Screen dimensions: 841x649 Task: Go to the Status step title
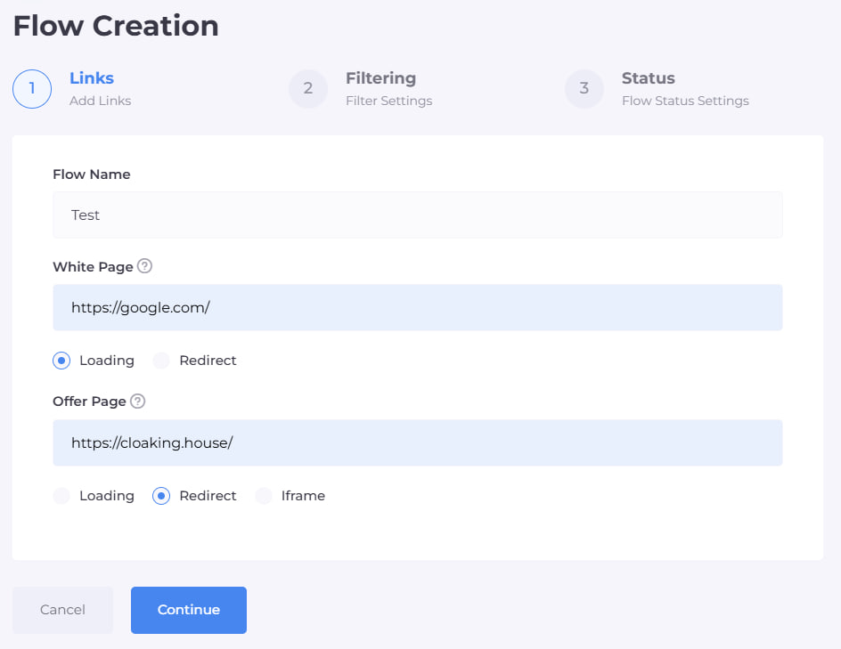pos(648,78)
